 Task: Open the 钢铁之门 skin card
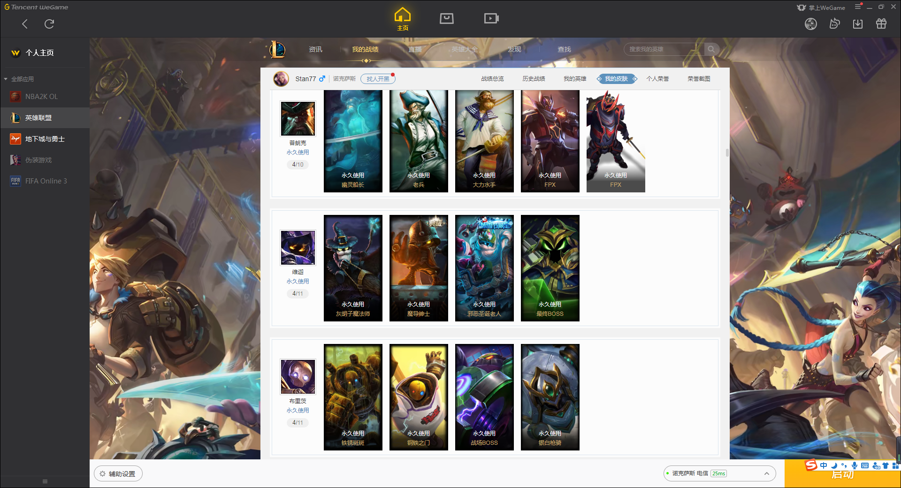point(419,397)
